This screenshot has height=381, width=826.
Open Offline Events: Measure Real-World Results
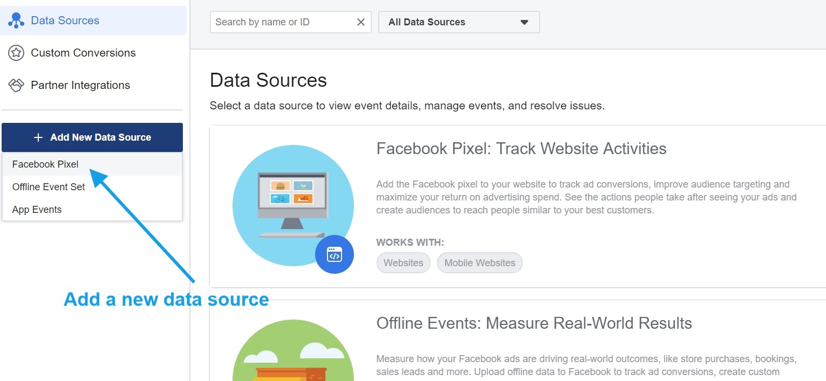(x=534, y=323)
